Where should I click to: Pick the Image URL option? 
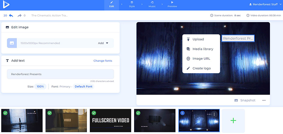click(x=201, y=59)
